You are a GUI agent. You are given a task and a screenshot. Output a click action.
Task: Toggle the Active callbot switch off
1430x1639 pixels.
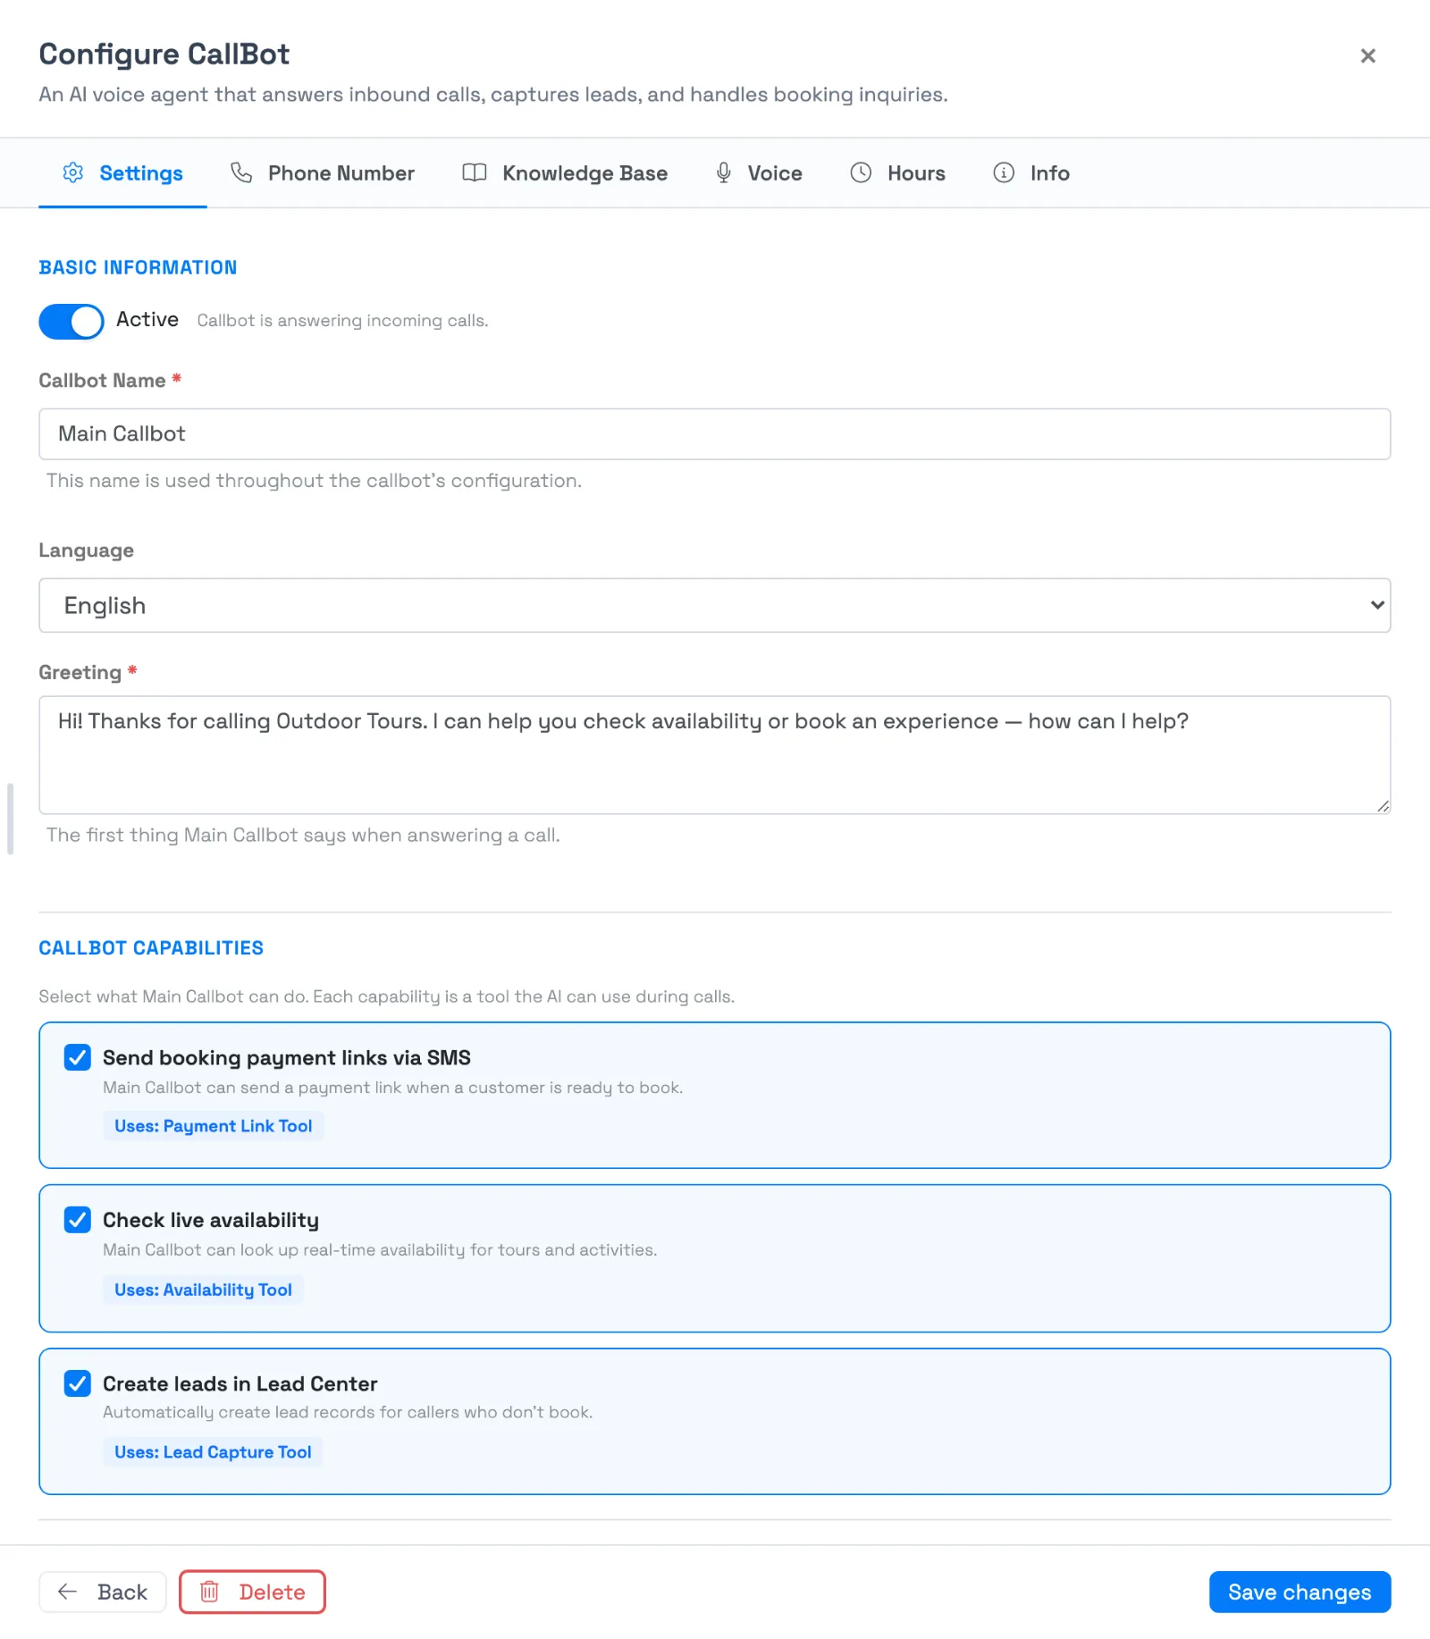[71, 321]
